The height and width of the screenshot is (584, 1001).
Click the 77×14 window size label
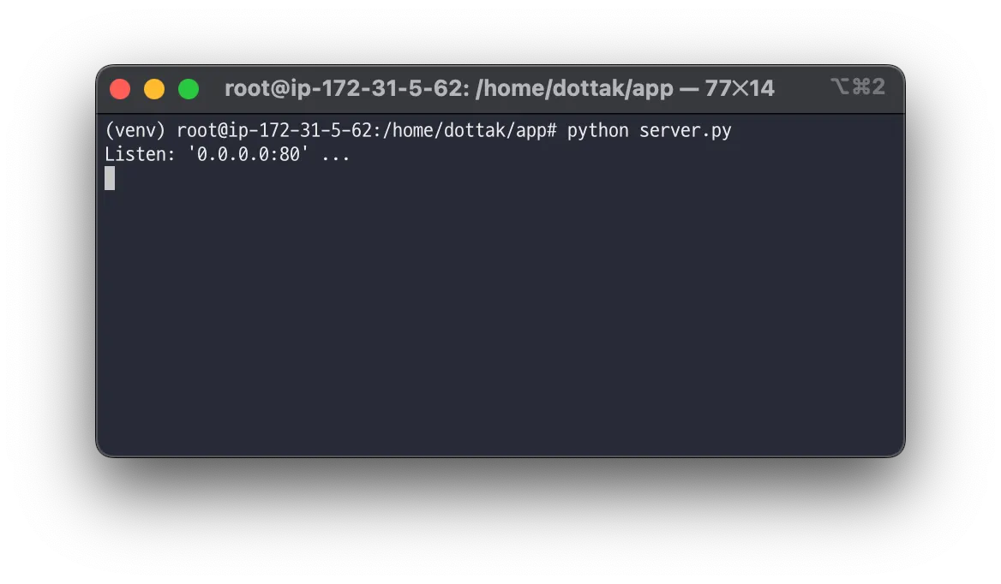(x=740, y=88)
